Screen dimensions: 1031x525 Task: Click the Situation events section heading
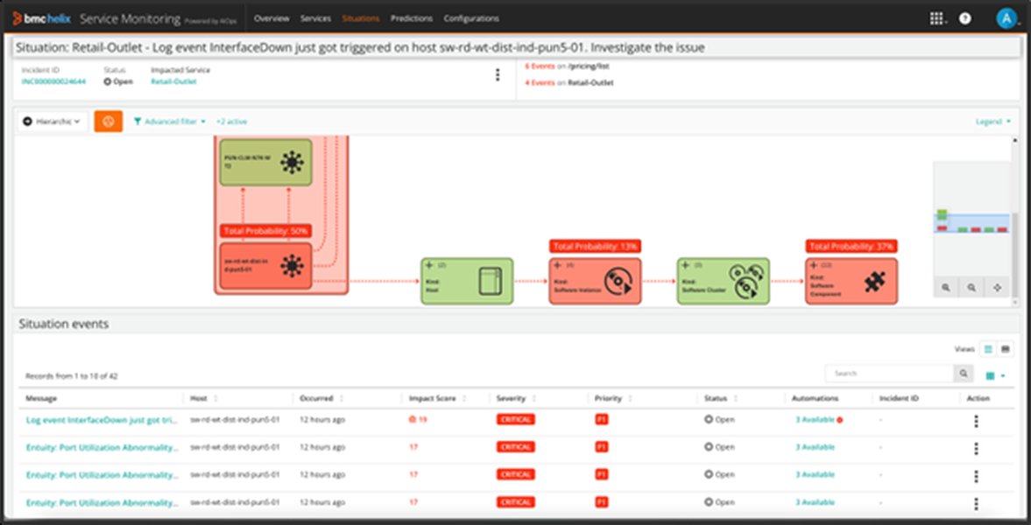click(x=64, y=324)
